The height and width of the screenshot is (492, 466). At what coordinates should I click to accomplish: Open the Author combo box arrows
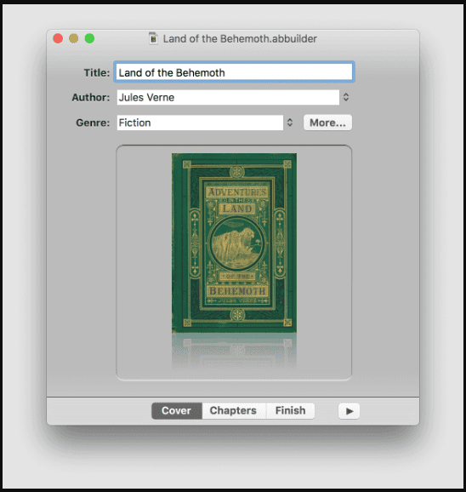345,97
